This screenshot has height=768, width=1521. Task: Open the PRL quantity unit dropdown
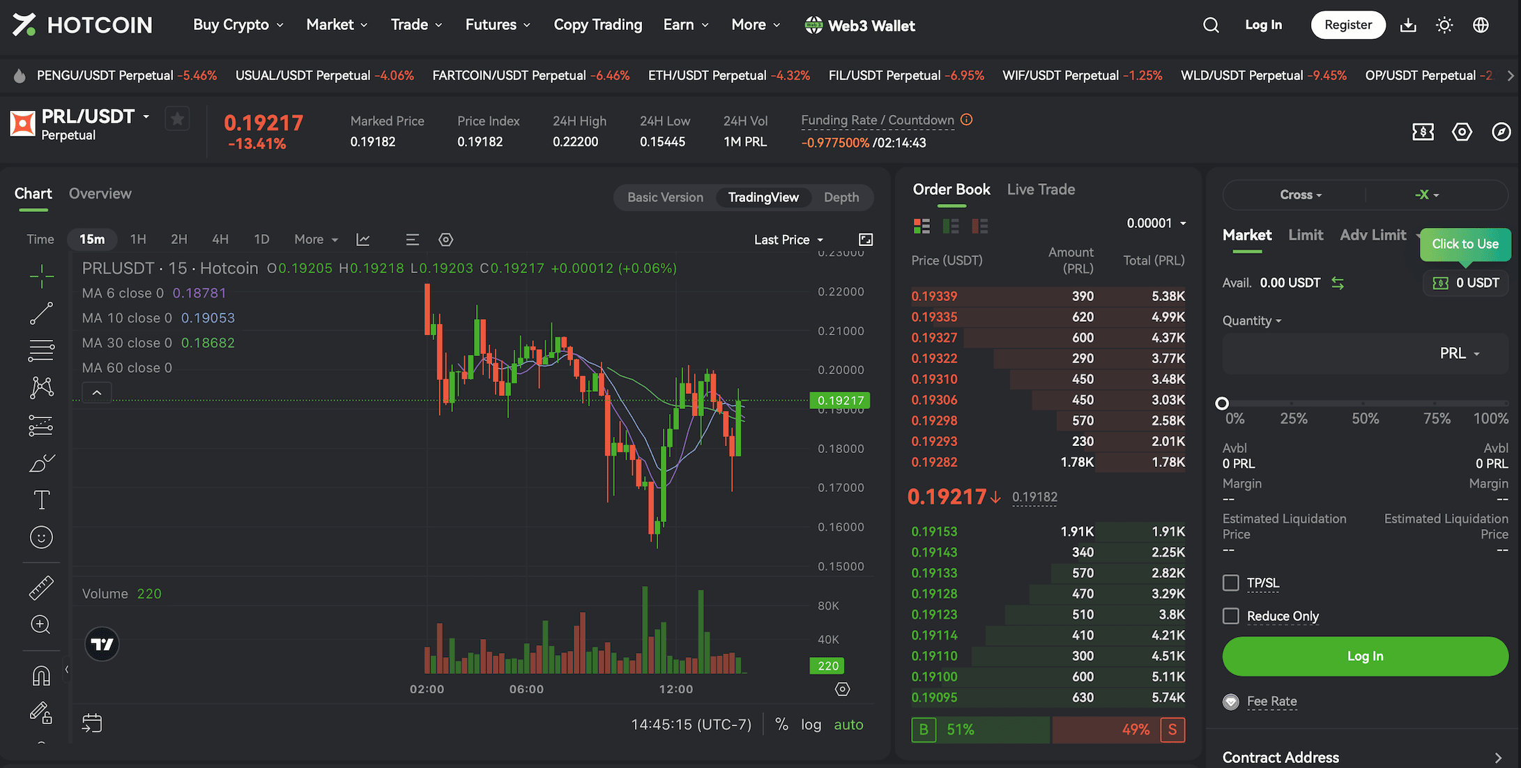1460,353
